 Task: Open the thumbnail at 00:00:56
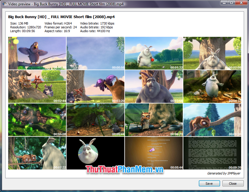pyautogui.click(x=95, y=53)
